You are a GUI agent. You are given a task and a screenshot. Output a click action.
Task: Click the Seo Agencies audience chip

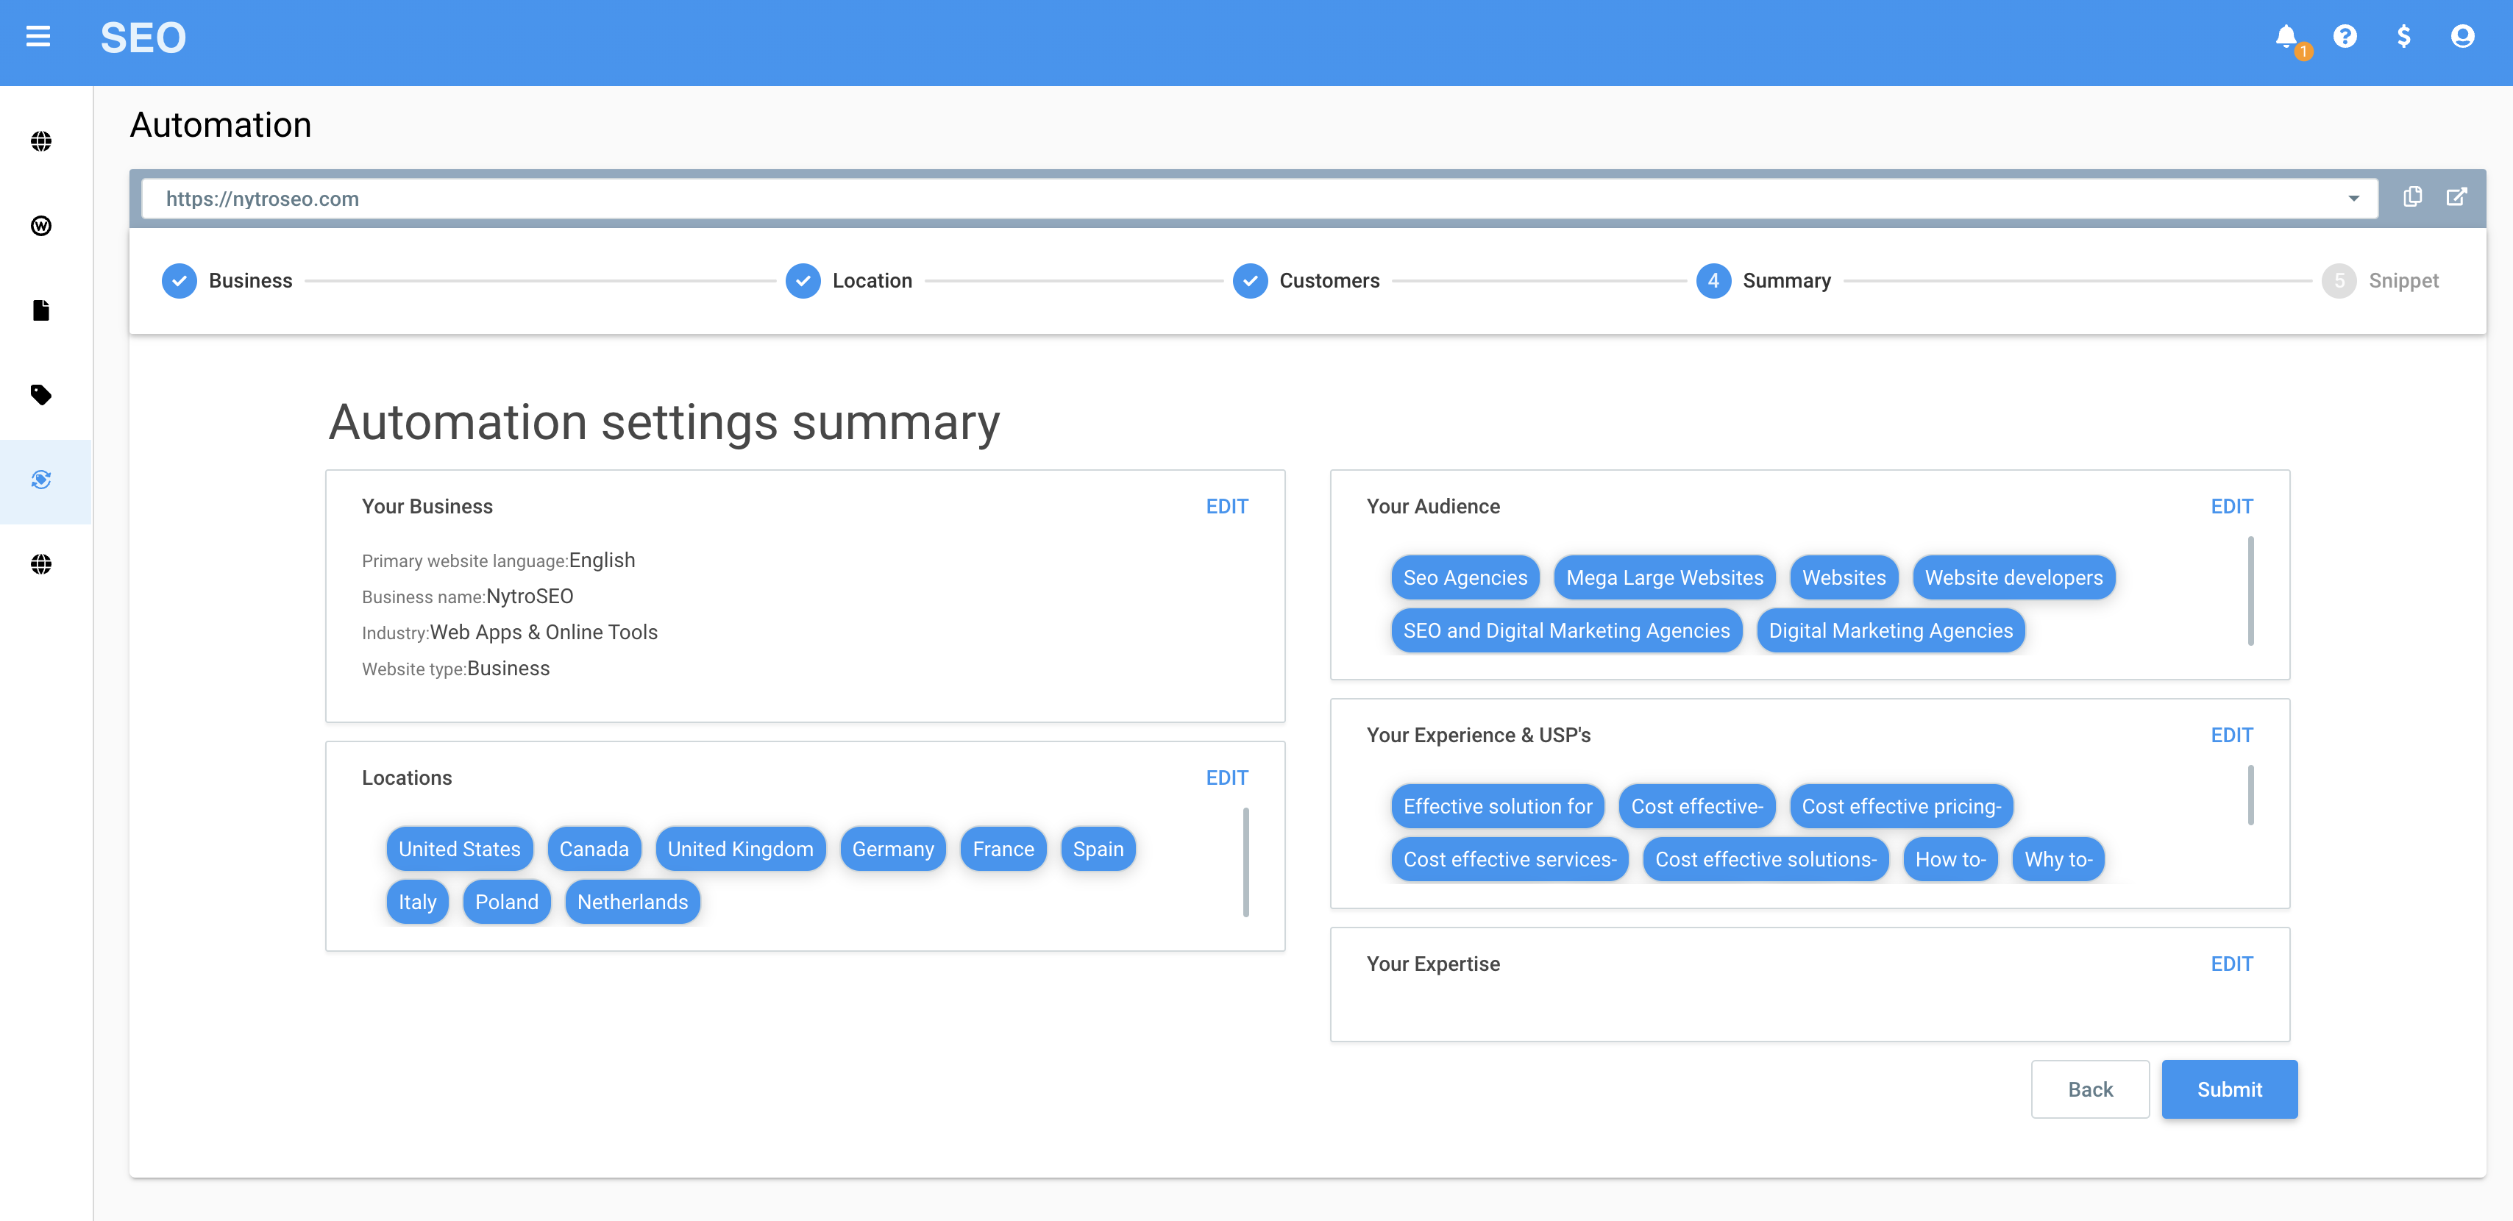coord(1465,577)
